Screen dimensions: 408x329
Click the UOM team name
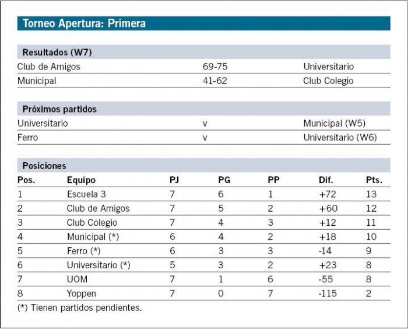click(77, 279)
